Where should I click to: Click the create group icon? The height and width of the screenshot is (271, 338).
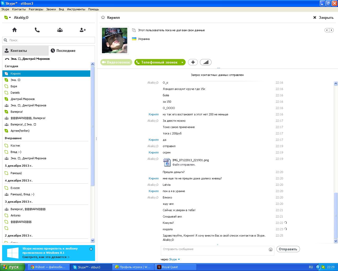point(60,30)
